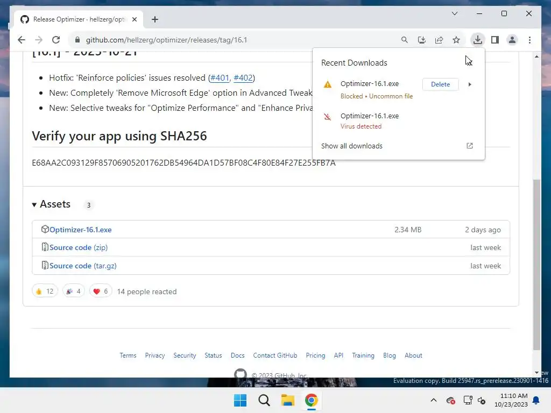The height and width of the screenshot is (413, 551).
Task: Toggle the Chrome downloads toolbar button
Action: click(478, 40)
